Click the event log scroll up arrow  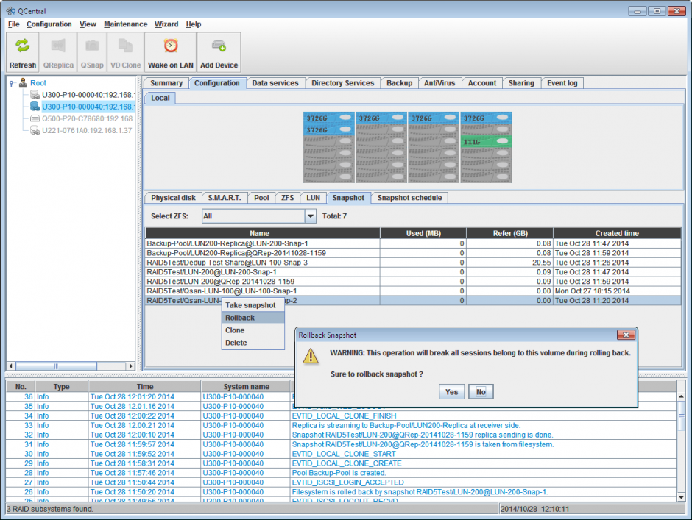(681, 396)
